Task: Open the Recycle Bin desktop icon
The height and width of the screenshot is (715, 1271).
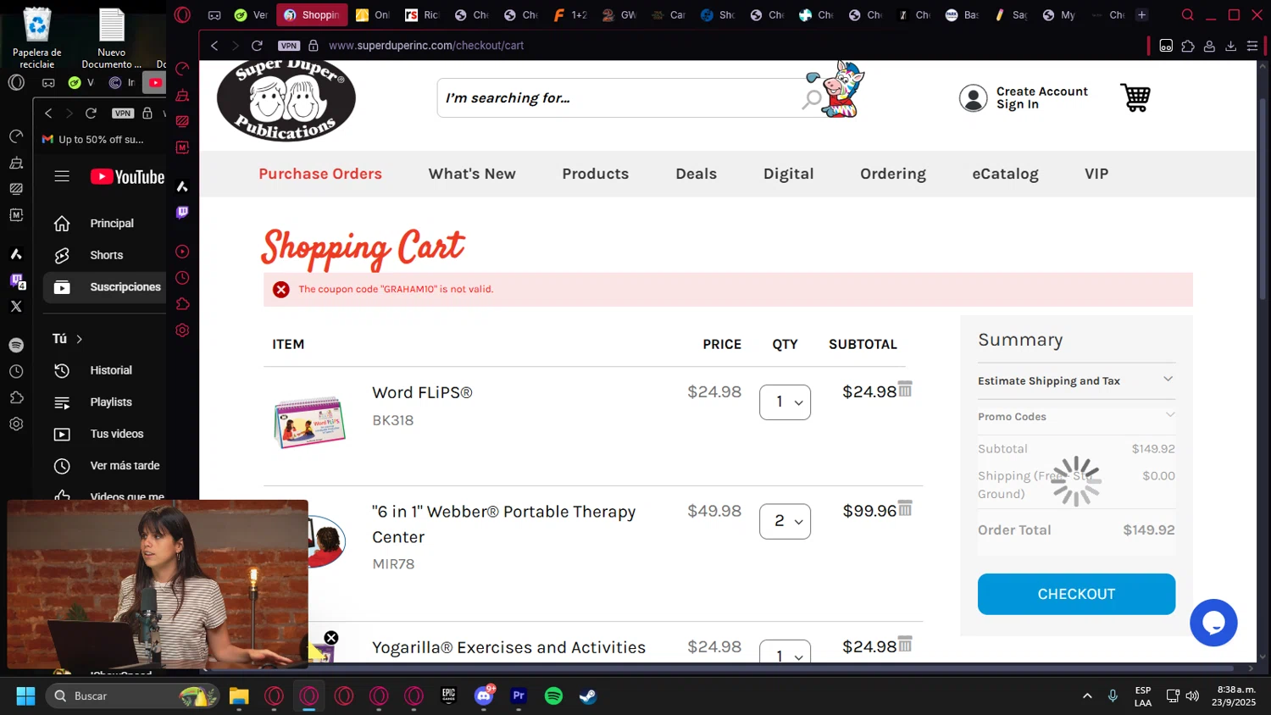Action: click(37, 38)
